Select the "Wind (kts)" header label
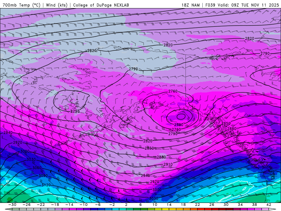The height and width of the screenshot is (211, 281). click(57, 5)
